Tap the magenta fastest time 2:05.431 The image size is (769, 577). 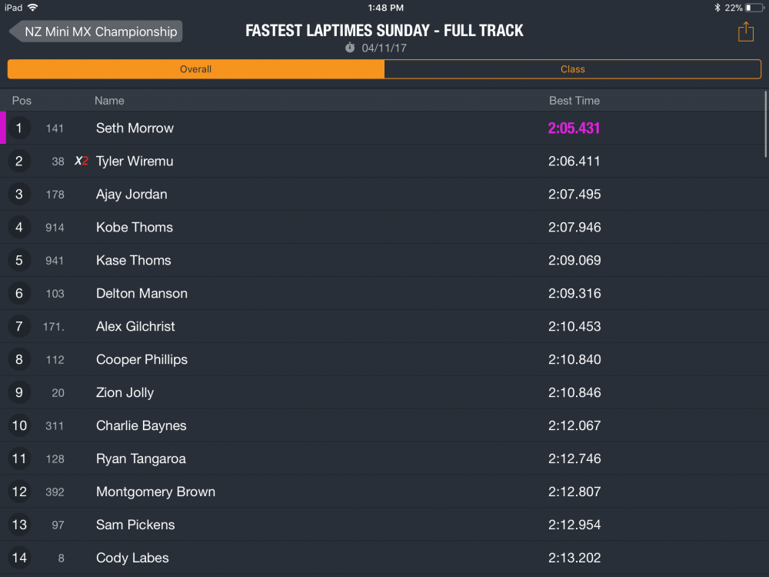point(574,128)
